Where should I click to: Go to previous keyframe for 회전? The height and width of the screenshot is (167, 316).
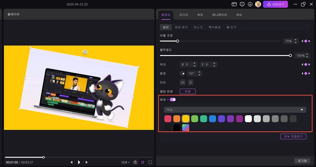point(302,74)
